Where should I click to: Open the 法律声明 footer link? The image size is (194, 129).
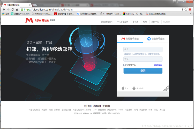[x=97, y=106]
